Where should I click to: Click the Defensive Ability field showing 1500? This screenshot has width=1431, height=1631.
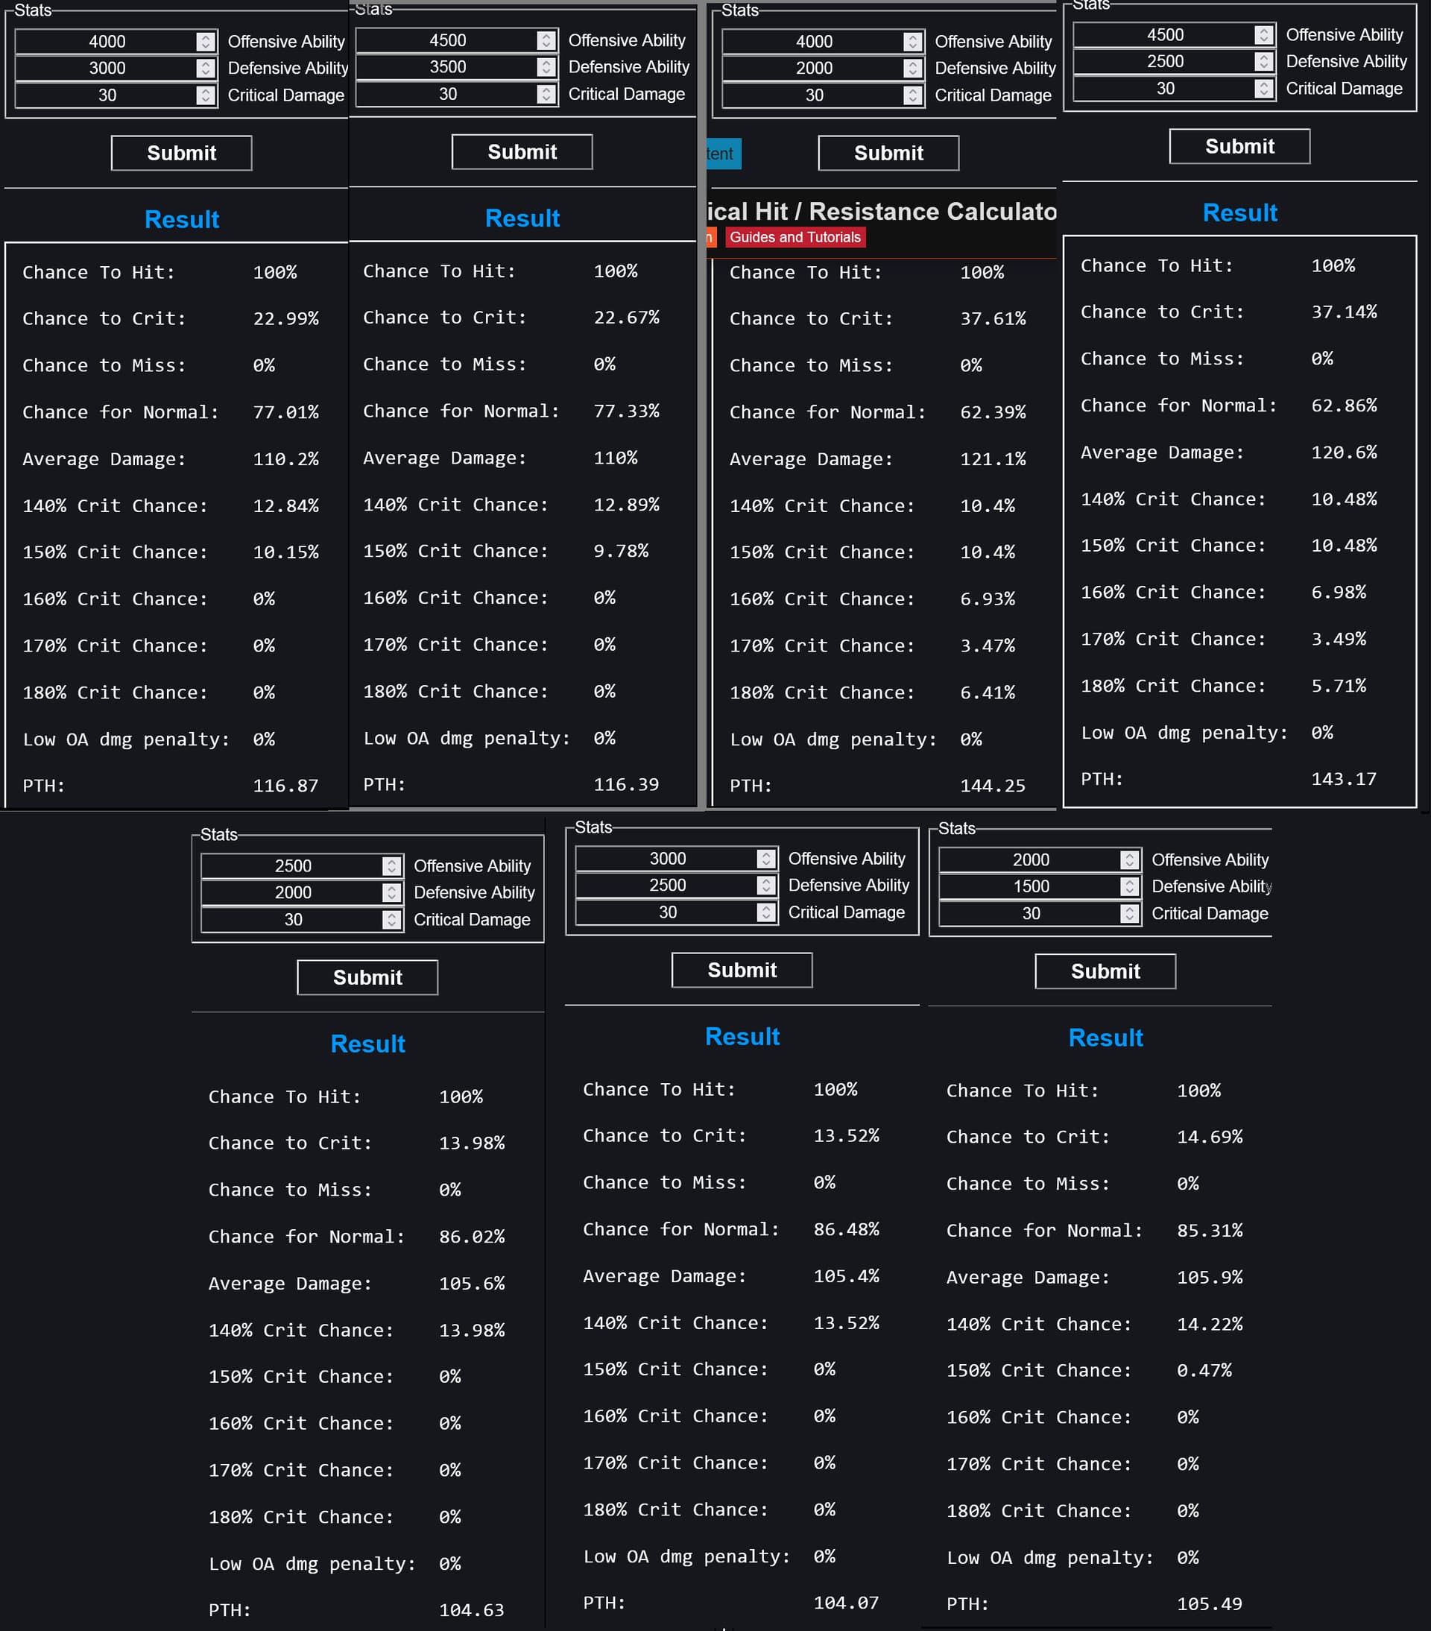pyautogui.click(x=1030, y=886)
